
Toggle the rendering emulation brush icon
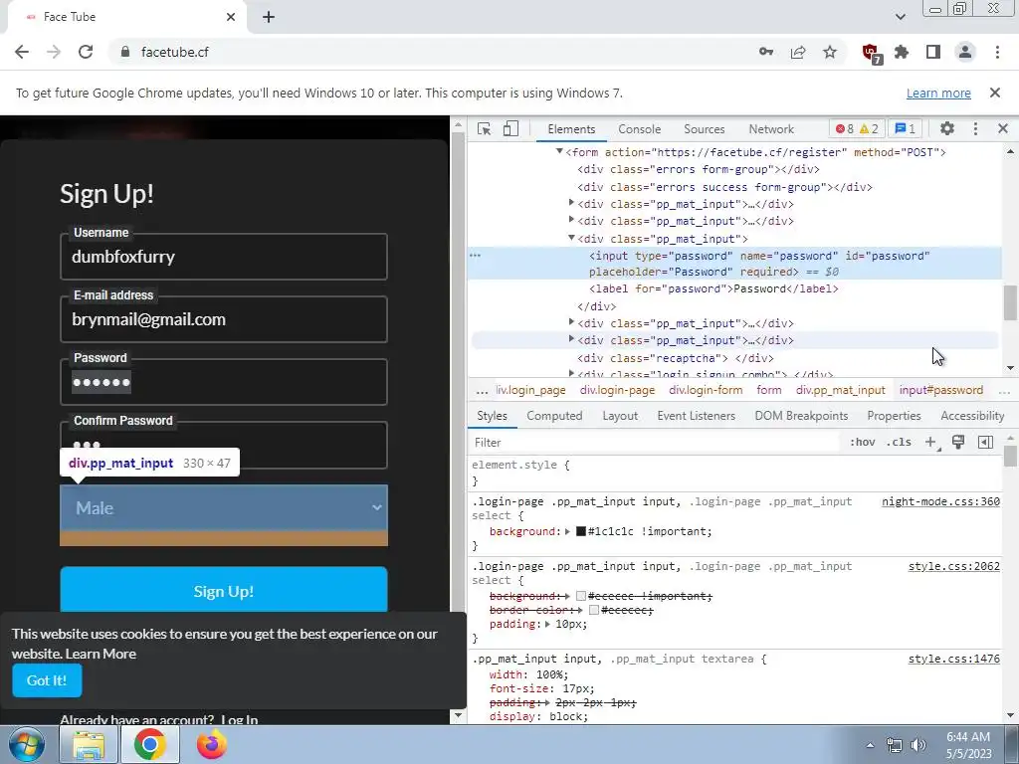tap(958, 443)
